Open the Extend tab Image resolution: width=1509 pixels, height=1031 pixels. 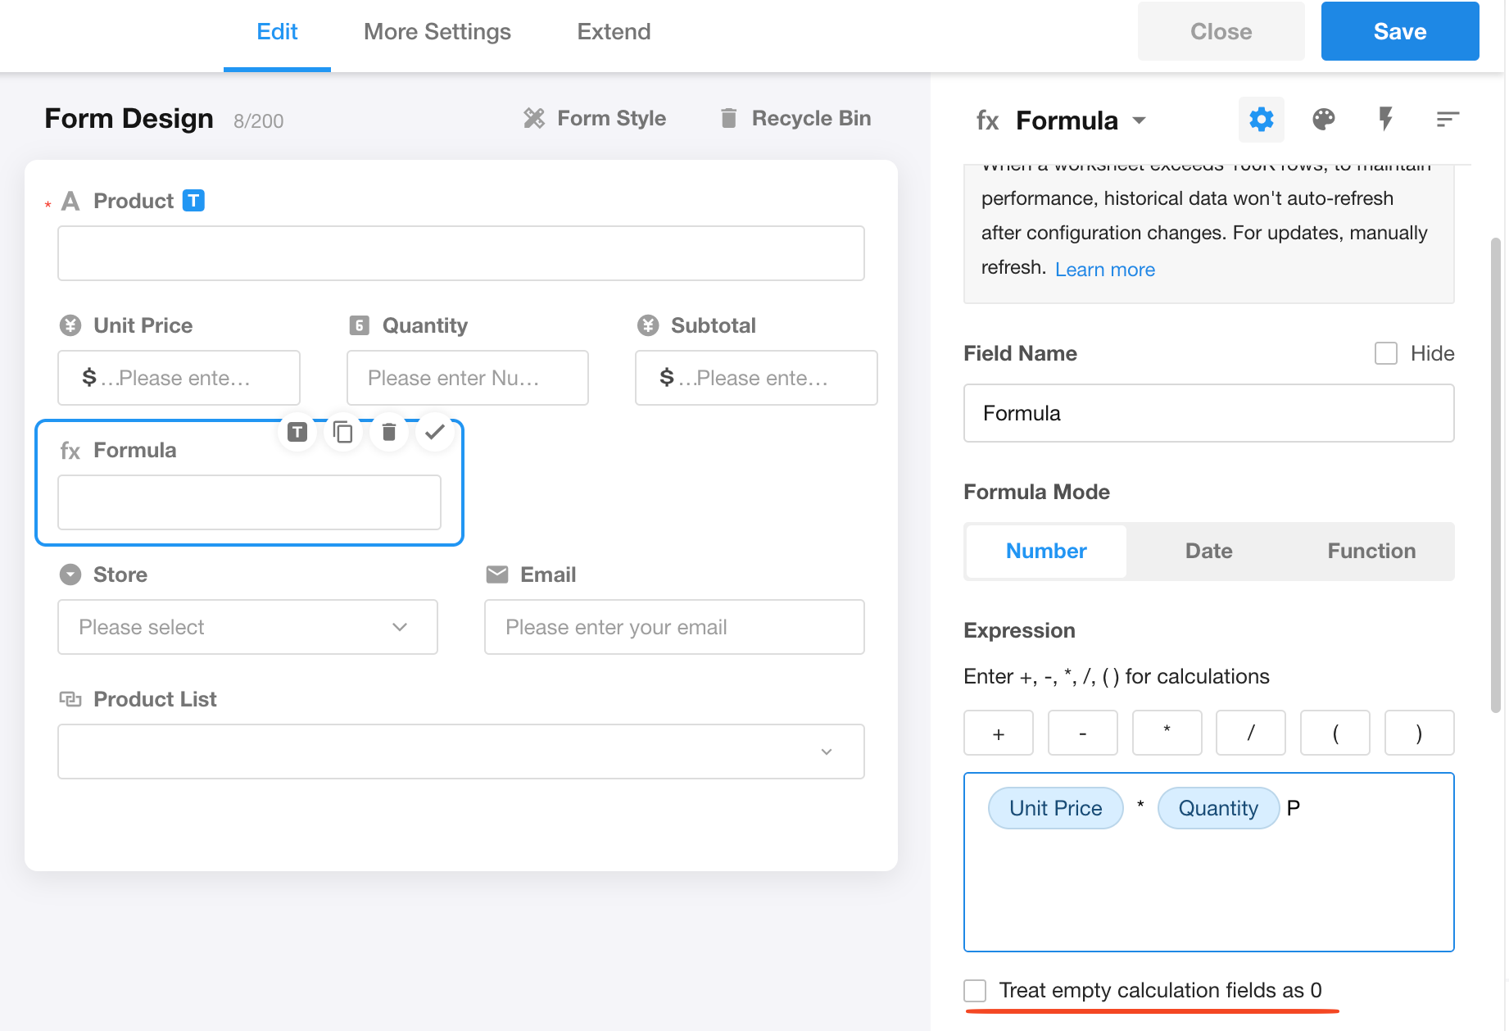pyautogui.click(x=614, y=32)
